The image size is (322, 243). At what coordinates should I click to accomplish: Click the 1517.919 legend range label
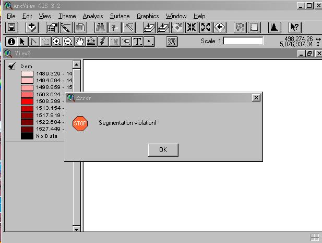(50, 116)
